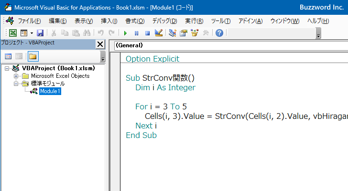Open Project Explorer toolbar icon
The width and height of the screenshot is (348, 191).
[x=173, y=33]
